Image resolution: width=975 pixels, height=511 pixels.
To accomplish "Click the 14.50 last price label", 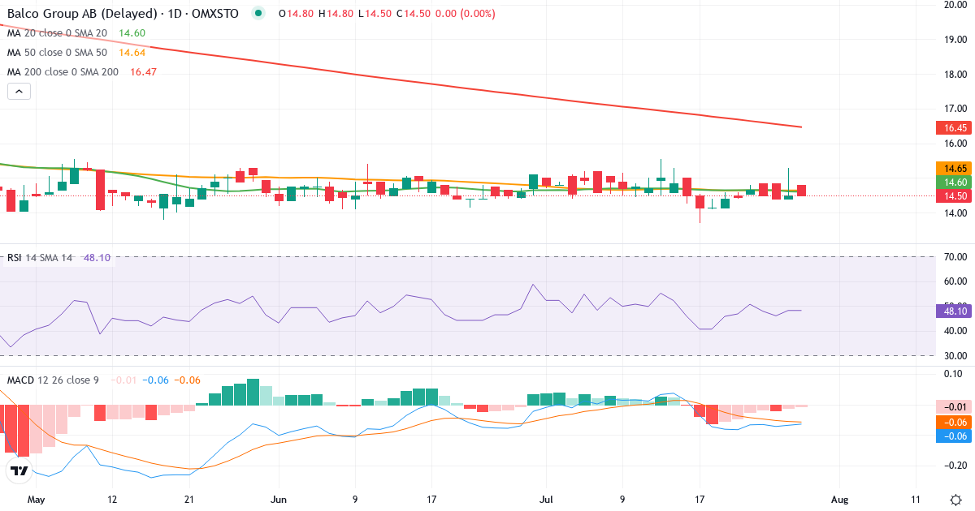I will 953,196.
